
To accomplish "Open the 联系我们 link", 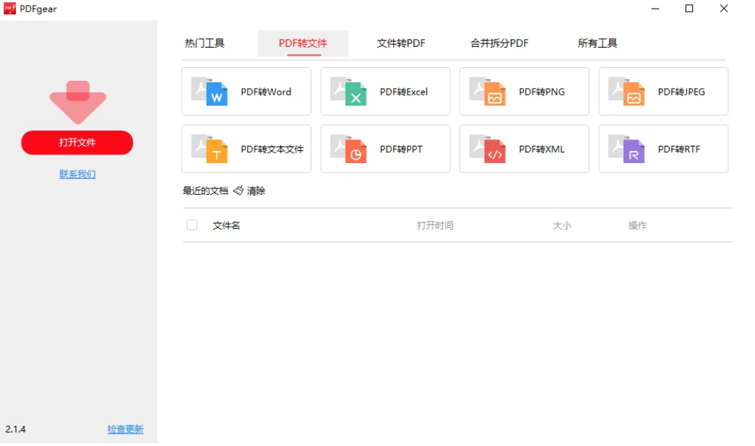I will click(x=77, y=174).
